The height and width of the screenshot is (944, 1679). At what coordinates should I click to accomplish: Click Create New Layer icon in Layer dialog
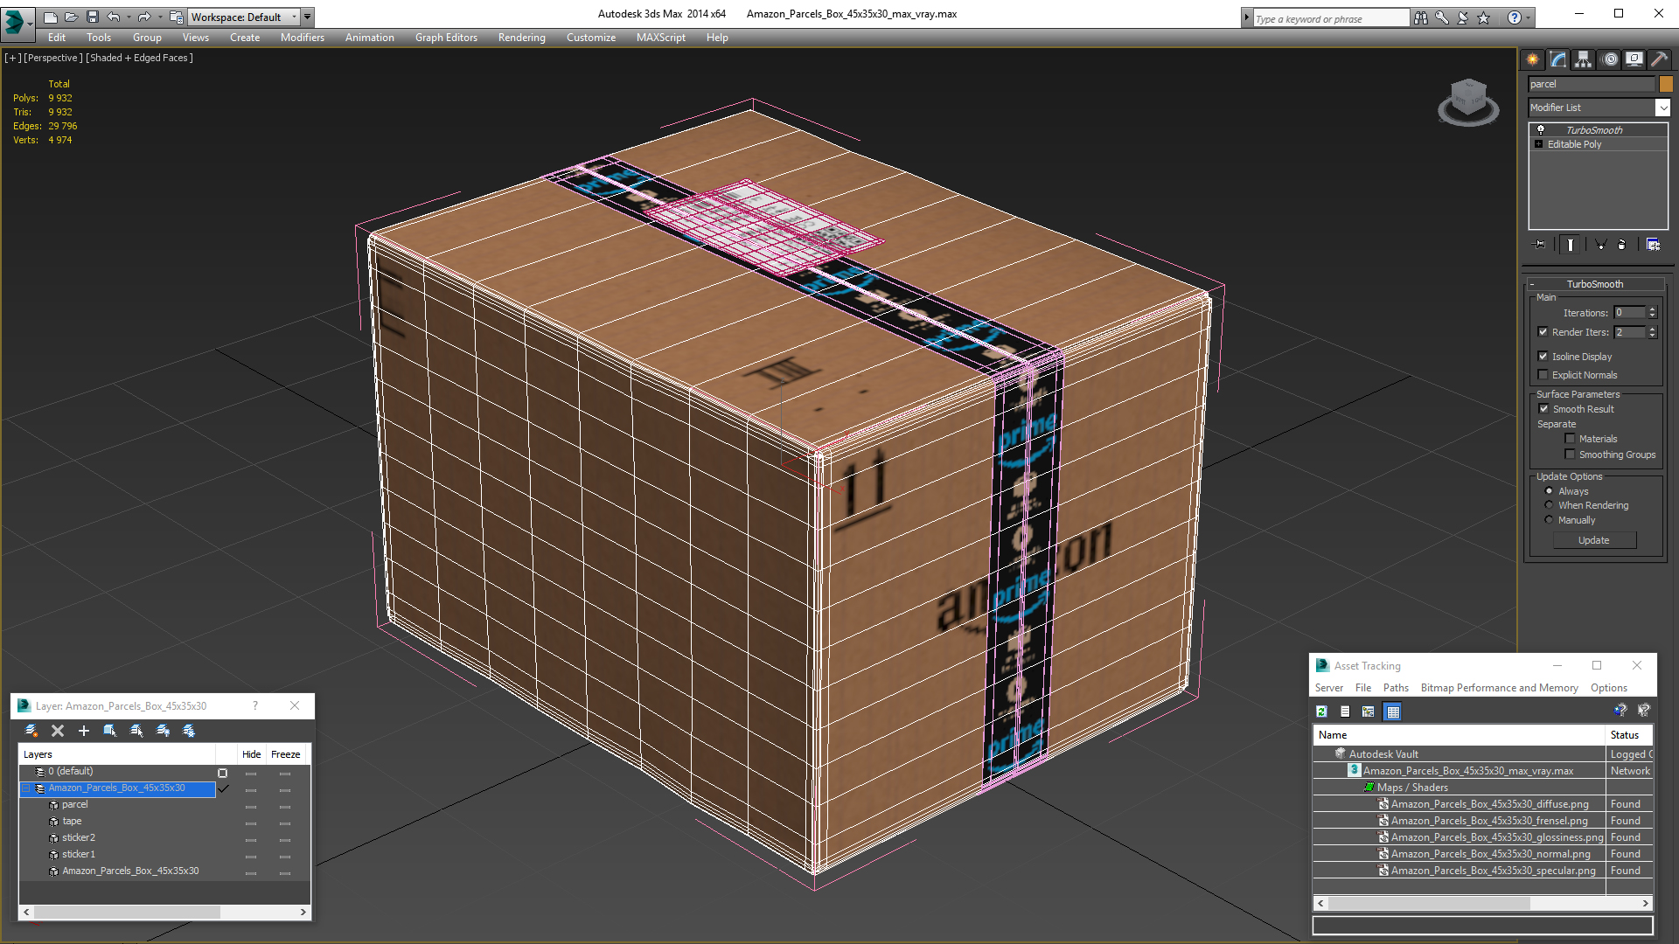point(31,731)
